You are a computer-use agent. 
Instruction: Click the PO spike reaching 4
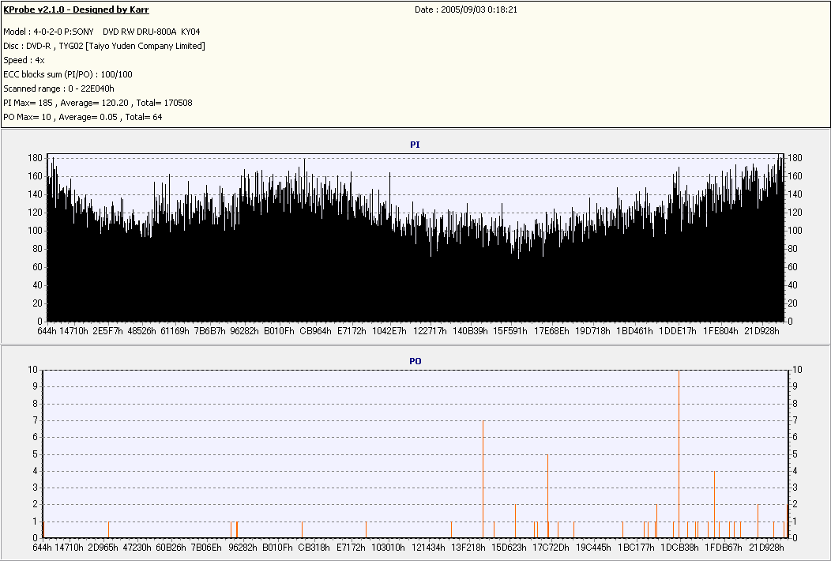tap(714, 504)
